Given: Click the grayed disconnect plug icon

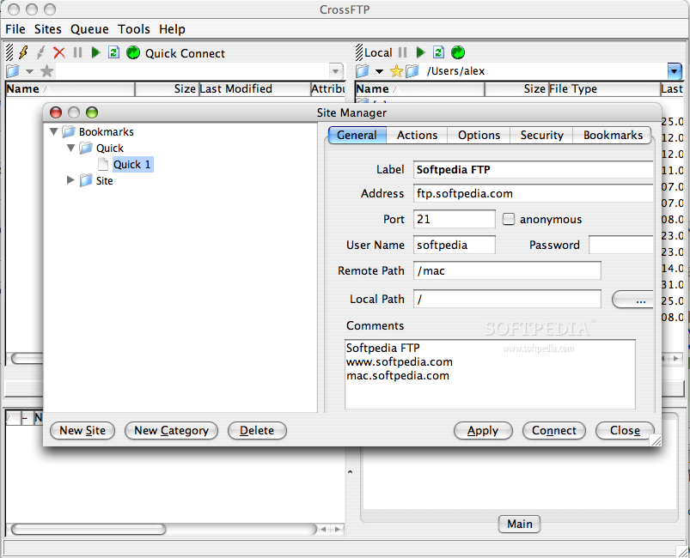Looking at the screenshot, I should click(x=41, y=52).
